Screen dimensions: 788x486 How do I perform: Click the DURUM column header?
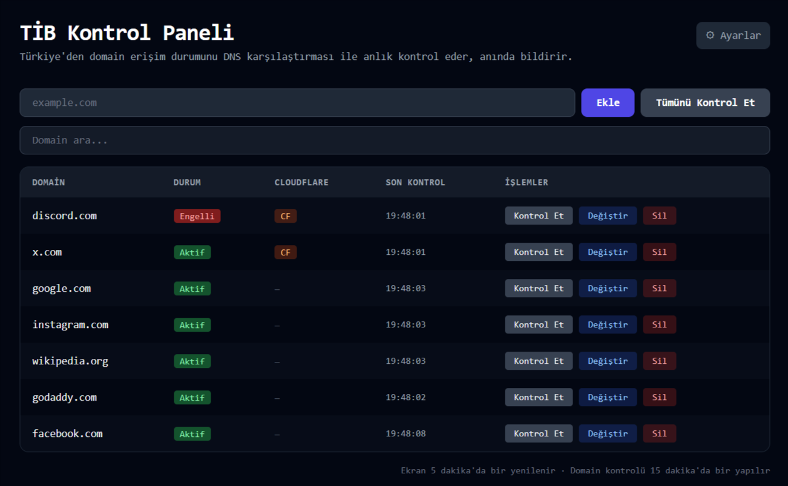click(187, 182)
